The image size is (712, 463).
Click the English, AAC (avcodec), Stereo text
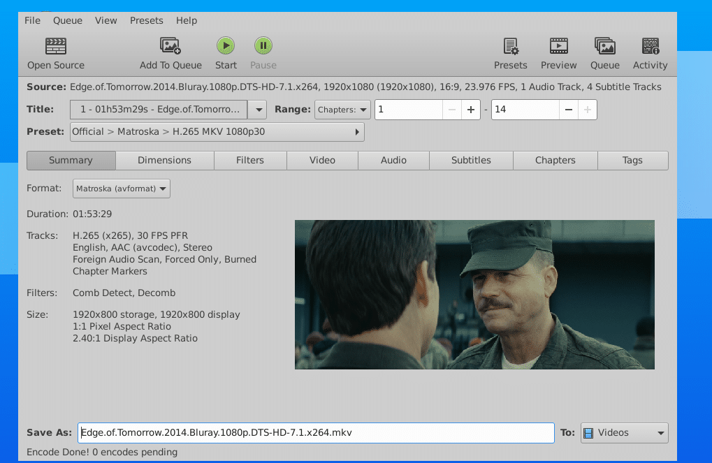click(x=143, y=247)
